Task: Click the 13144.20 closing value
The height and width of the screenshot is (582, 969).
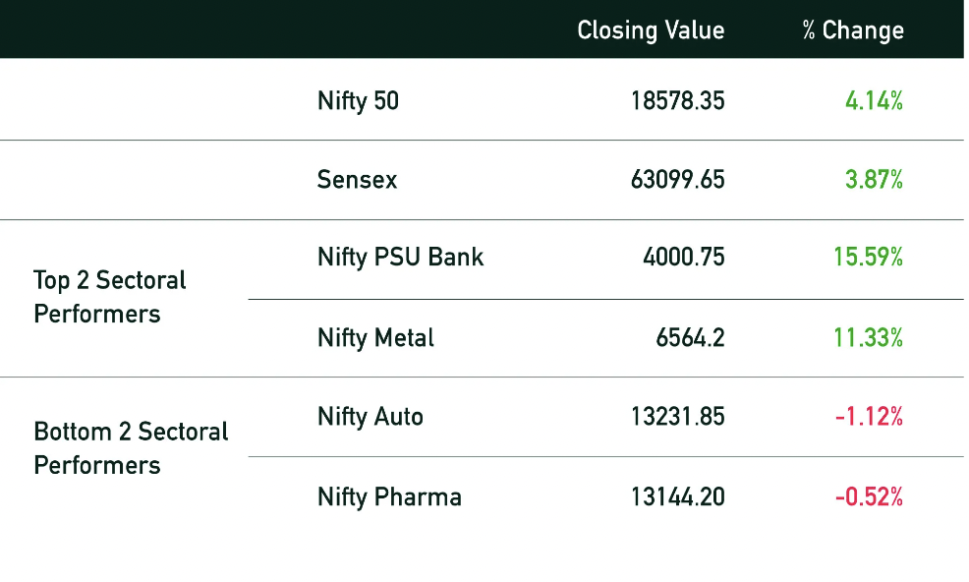Action: [x=677, y=497]
